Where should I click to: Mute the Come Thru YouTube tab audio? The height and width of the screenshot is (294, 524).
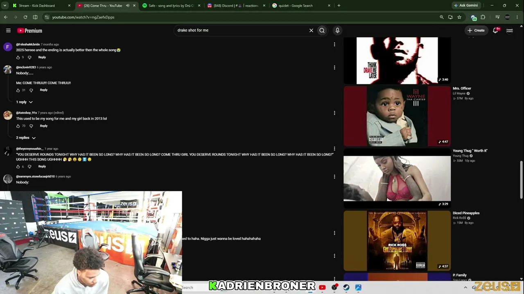click(127, 6)
